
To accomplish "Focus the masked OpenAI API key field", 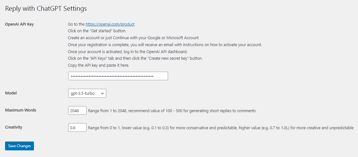I will [118, 76].
